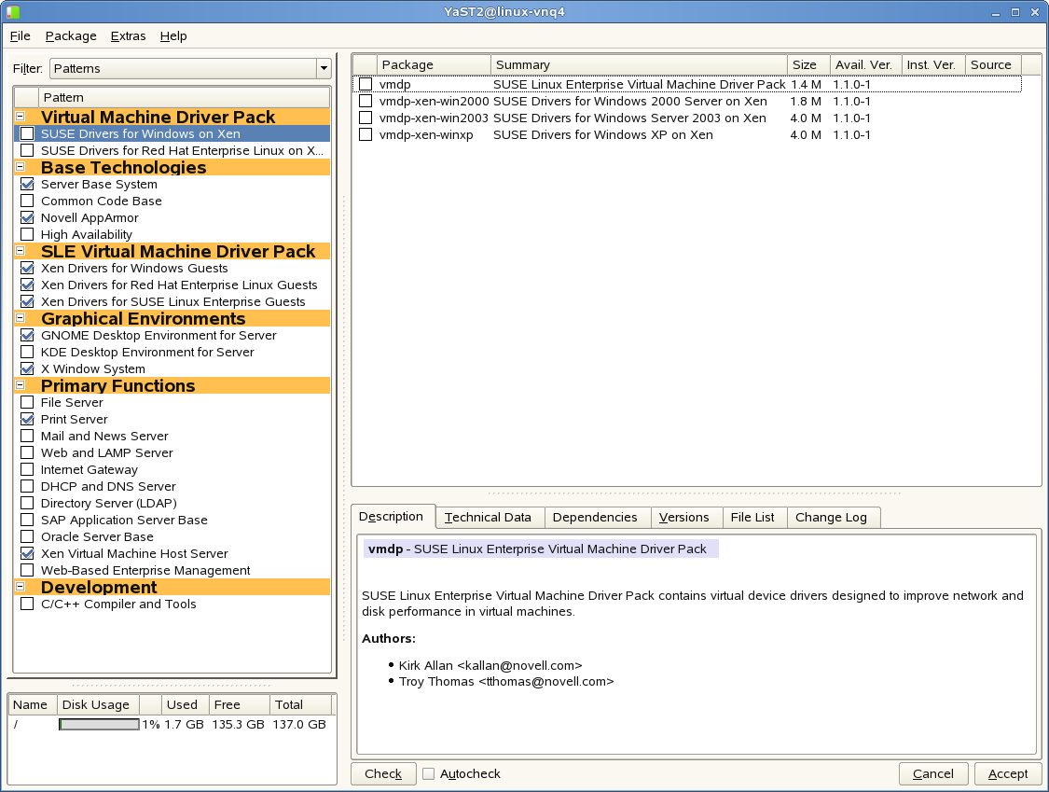1049x792 pixels.
Task: Click the root disk usage bar
Action: (99, 725)
